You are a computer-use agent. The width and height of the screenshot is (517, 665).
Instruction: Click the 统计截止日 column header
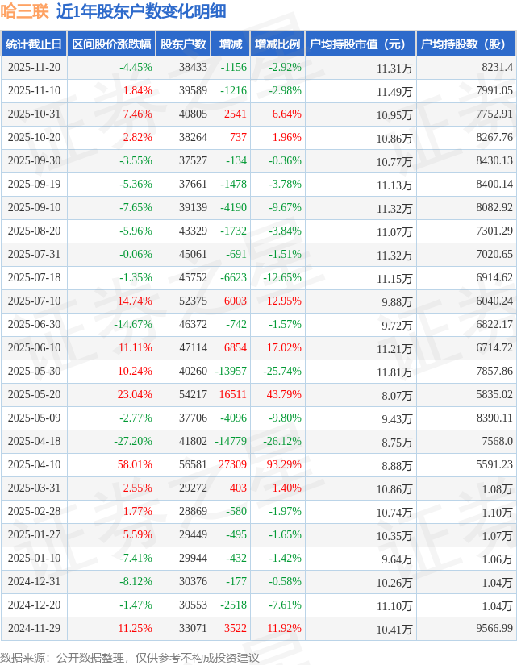coord(33,44)
